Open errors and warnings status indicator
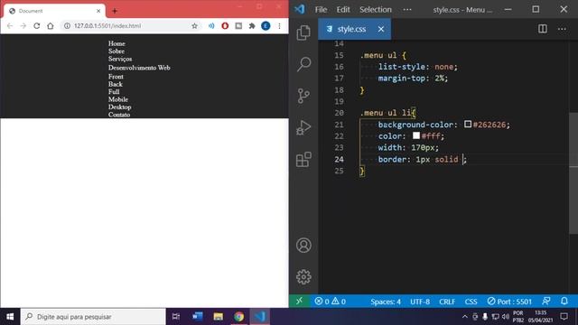 330,302
